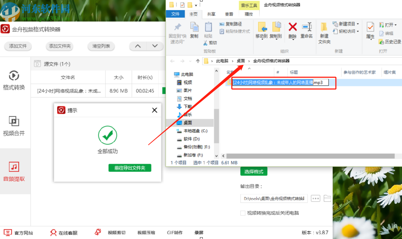Select 视频 in navigation tree
The image size is (402, 239).
[185, 82]
